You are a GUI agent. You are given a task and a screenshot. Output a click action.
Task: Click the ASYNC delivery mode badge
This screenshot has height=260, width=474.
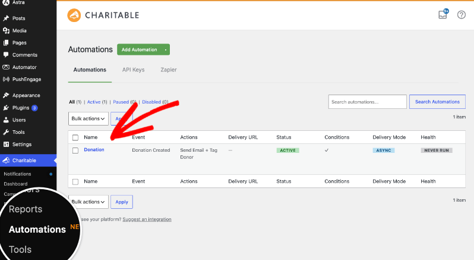point(384,151)
